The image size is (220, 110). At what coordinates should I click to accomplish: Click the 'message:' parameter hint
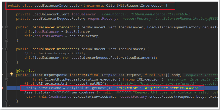[124, 92]
